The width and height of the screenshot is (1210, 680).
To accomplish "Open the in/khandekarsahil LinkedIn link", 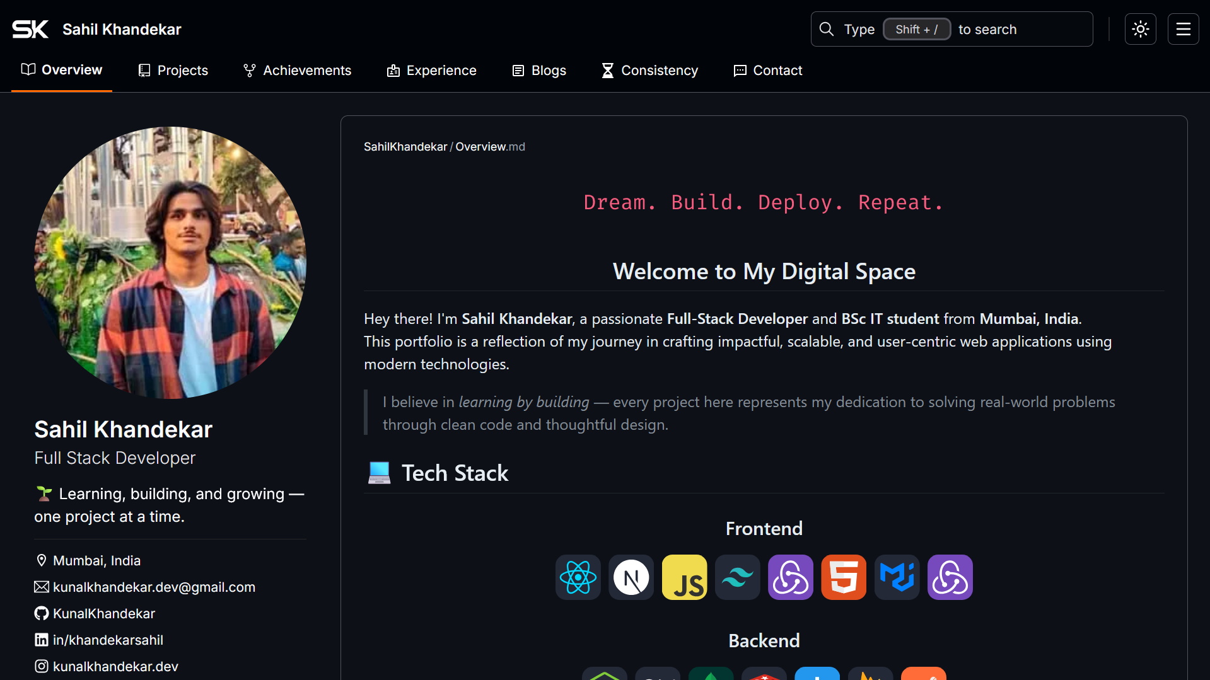I will (x=108, y=640).
